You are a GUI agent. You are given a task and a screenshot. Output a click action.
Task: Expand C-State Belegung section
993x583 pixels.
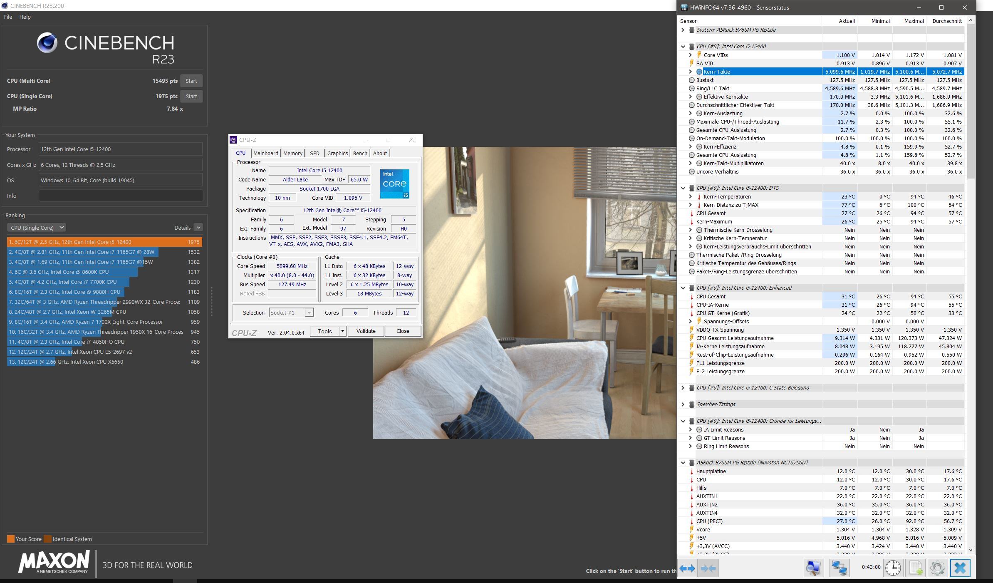tap(683, 388)
